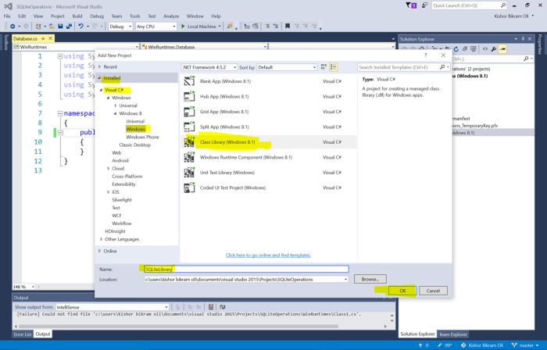The width and height of the screenshot is (547, 350).
Task: Pin the Database.cs tab
Action: pyautogui.click(x=43, y=38)
